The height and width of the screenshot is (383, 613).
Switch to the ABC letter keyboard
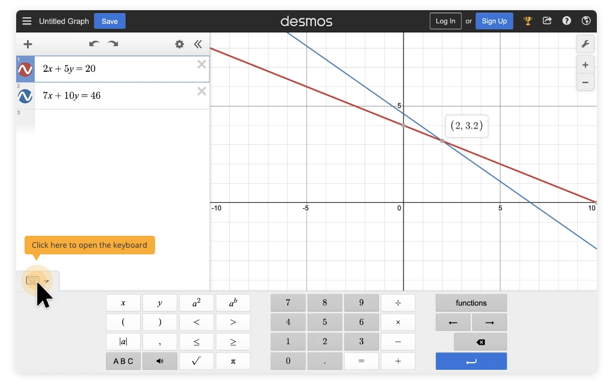123,361
